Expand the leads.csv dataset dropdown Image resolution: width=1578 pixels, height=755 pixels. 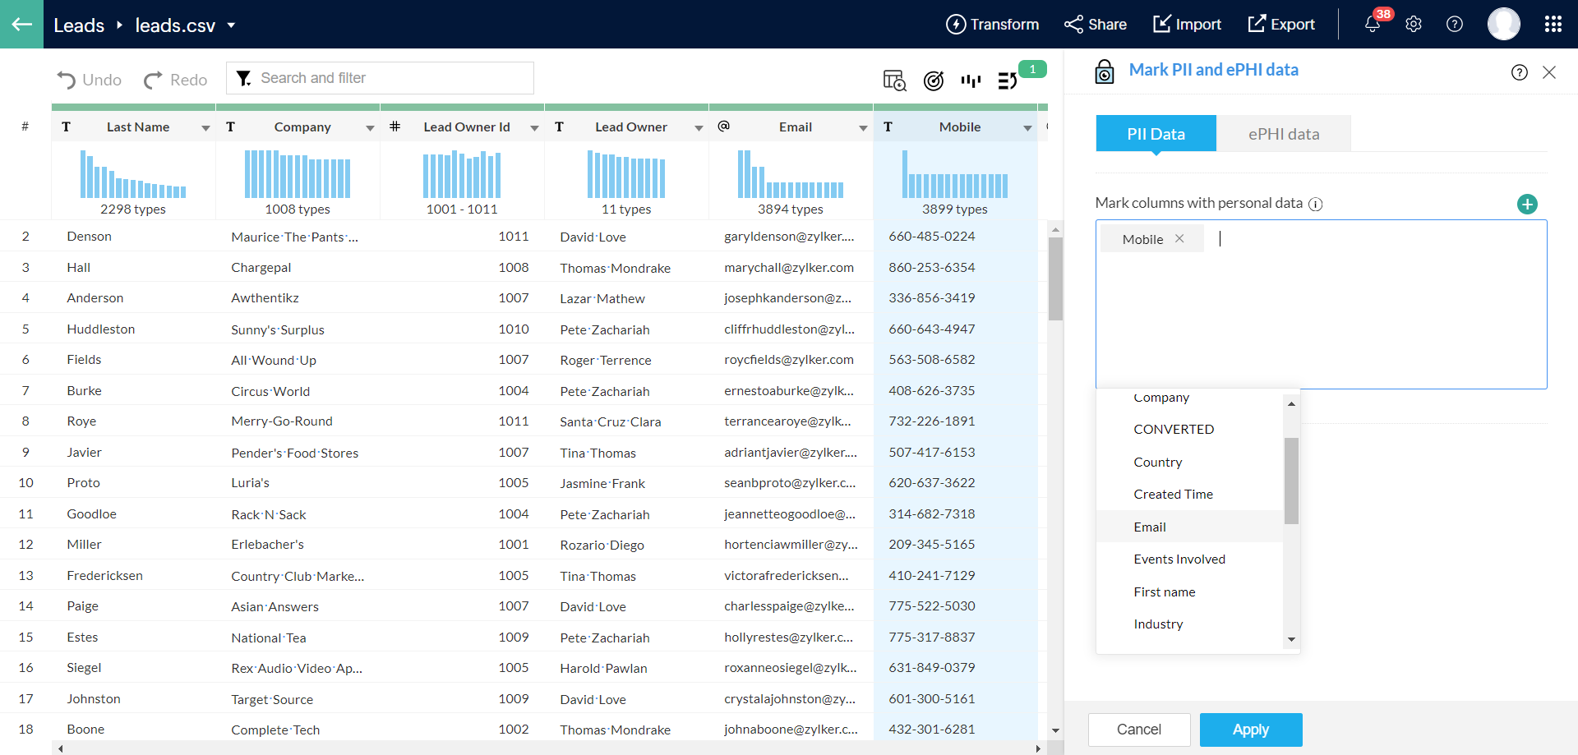coord(232,25)
